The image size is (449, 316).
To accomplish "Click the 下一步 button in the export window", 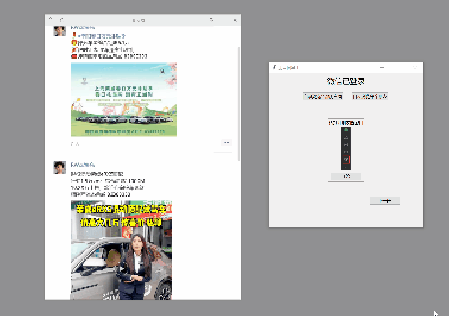I will tap(385, 200).
